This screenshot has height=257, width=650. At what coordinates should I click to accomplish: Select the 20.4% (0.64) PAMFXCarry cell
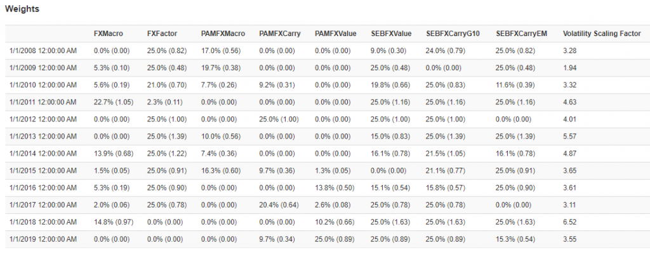click(x=279, y=205)
